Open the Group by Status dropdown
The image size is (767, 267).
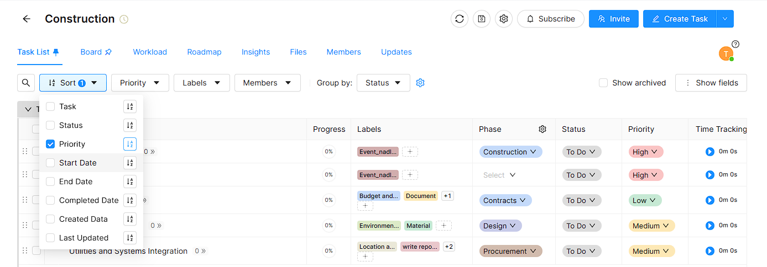point(383,83)
